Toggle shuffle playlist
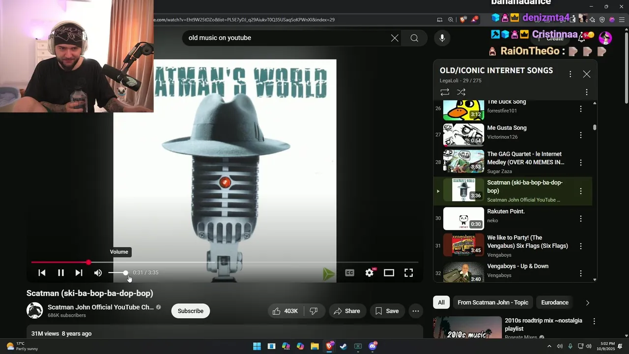 [x=461, y=92]
